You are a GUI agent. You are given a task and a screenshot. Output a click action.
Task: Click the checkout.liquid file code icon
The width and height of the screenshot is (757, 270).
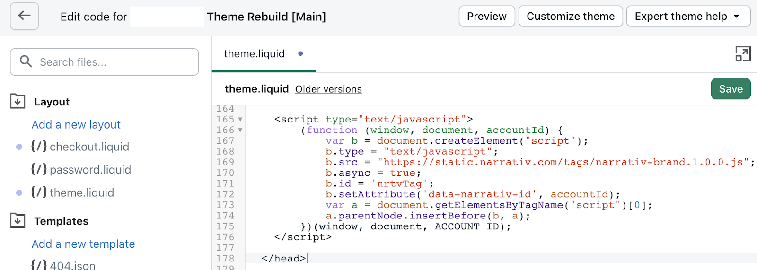coord(39,146)
